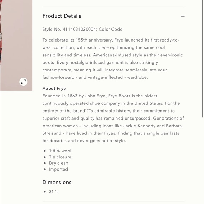The image size is (204, 204).
Task: Click the 100% wool bullet item
Action: [60, 151]
